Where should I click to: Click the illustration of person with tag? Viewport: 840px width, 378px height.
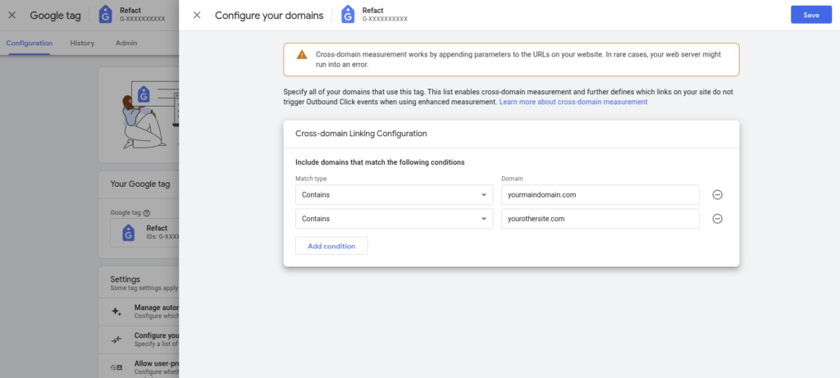point(150,115)
